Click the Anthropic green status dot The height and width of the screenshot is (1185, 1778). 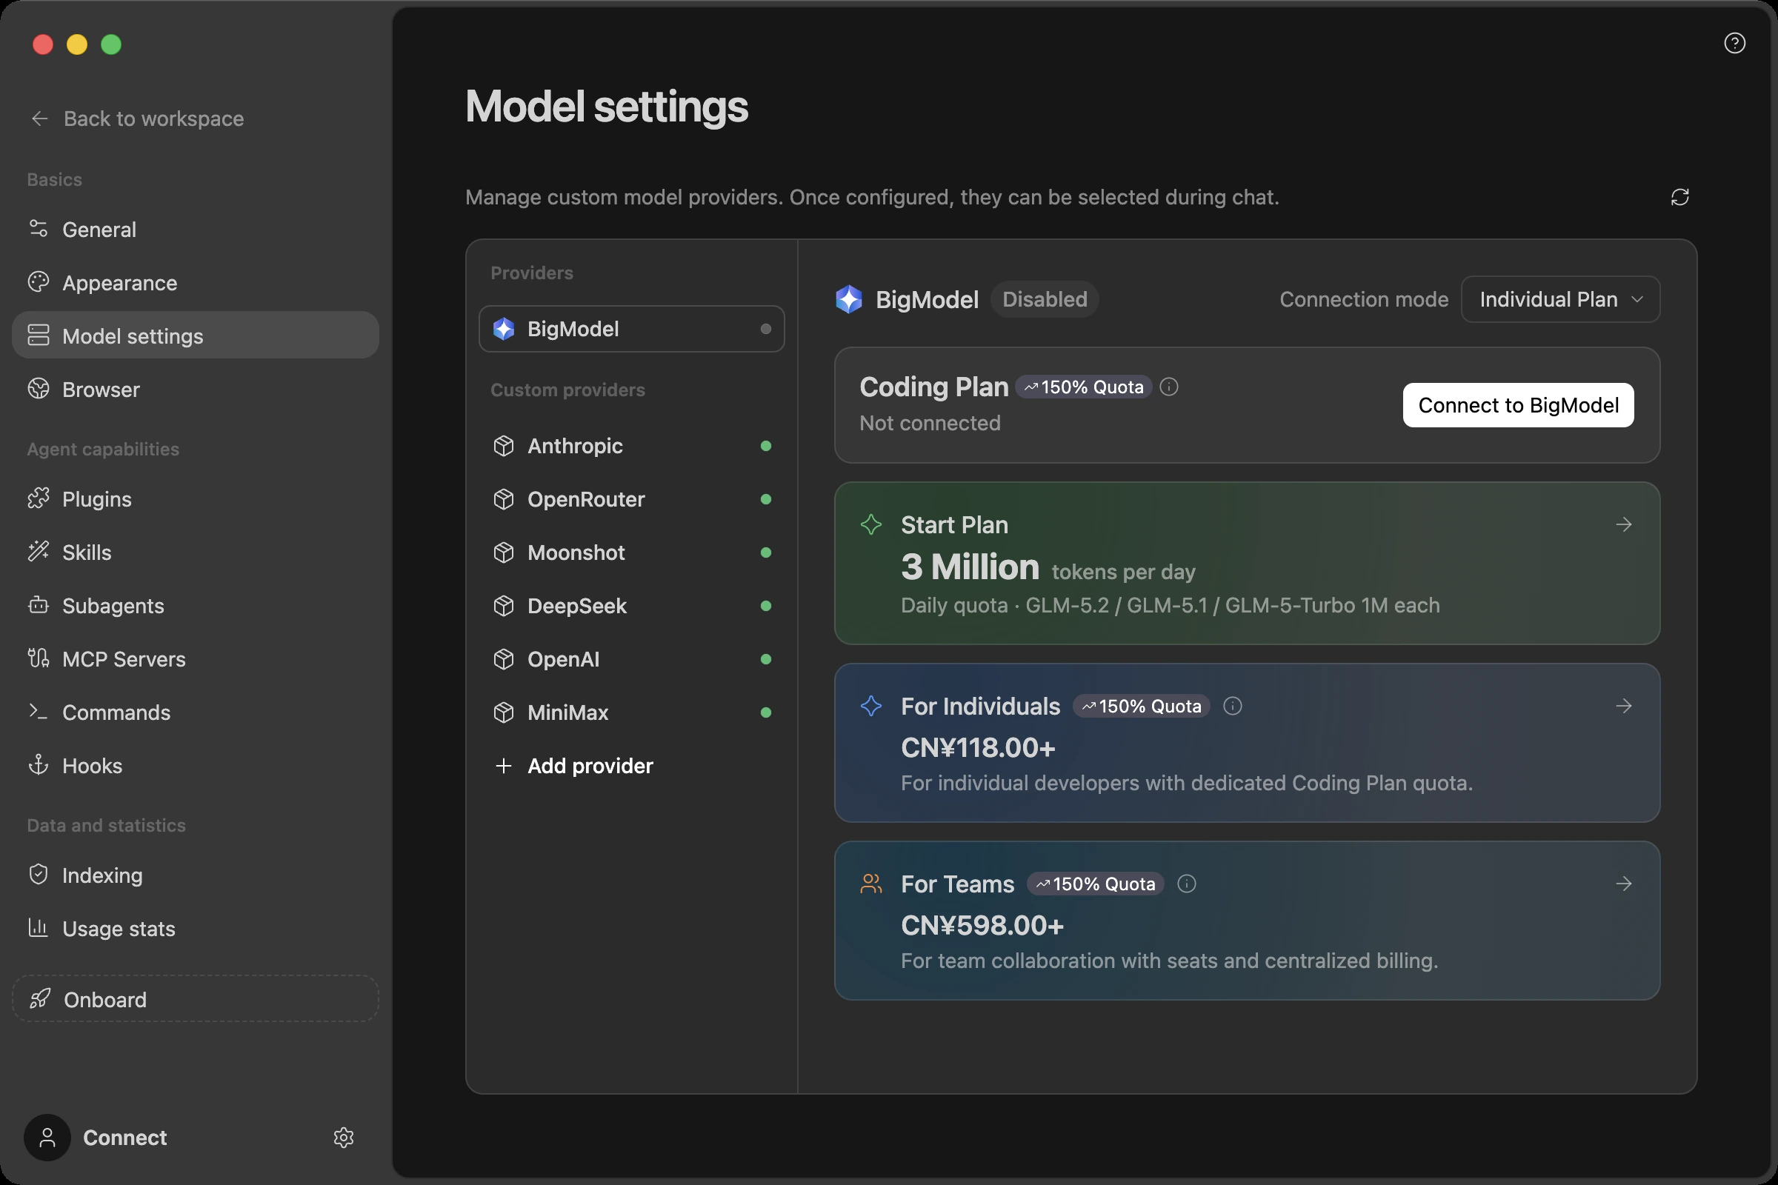[x=766, y=446]
